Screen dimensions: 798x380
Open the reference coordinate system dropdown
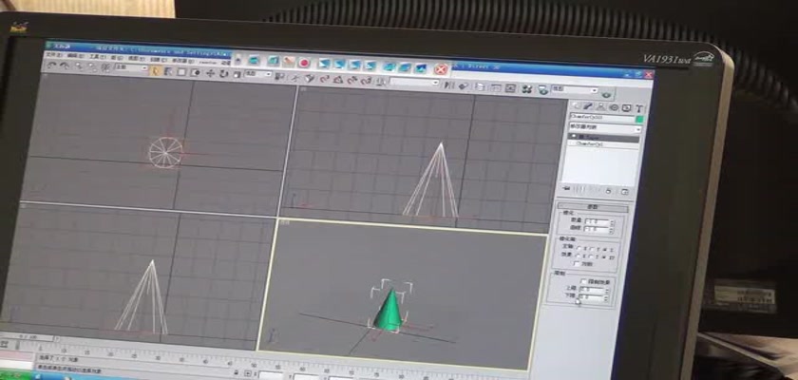tap(258, 74)
